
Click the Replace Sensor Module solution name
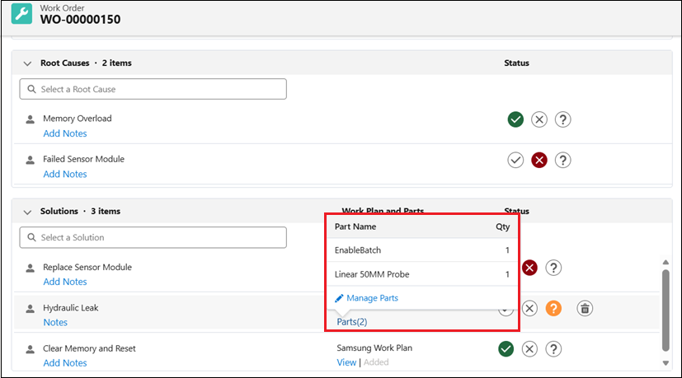[87, 267]
